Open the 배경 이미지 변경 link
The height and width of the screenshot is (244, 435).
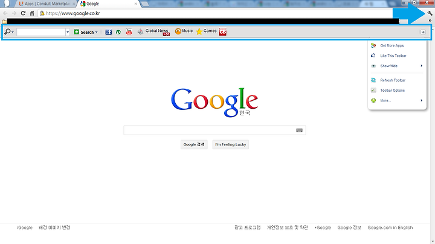54,228
